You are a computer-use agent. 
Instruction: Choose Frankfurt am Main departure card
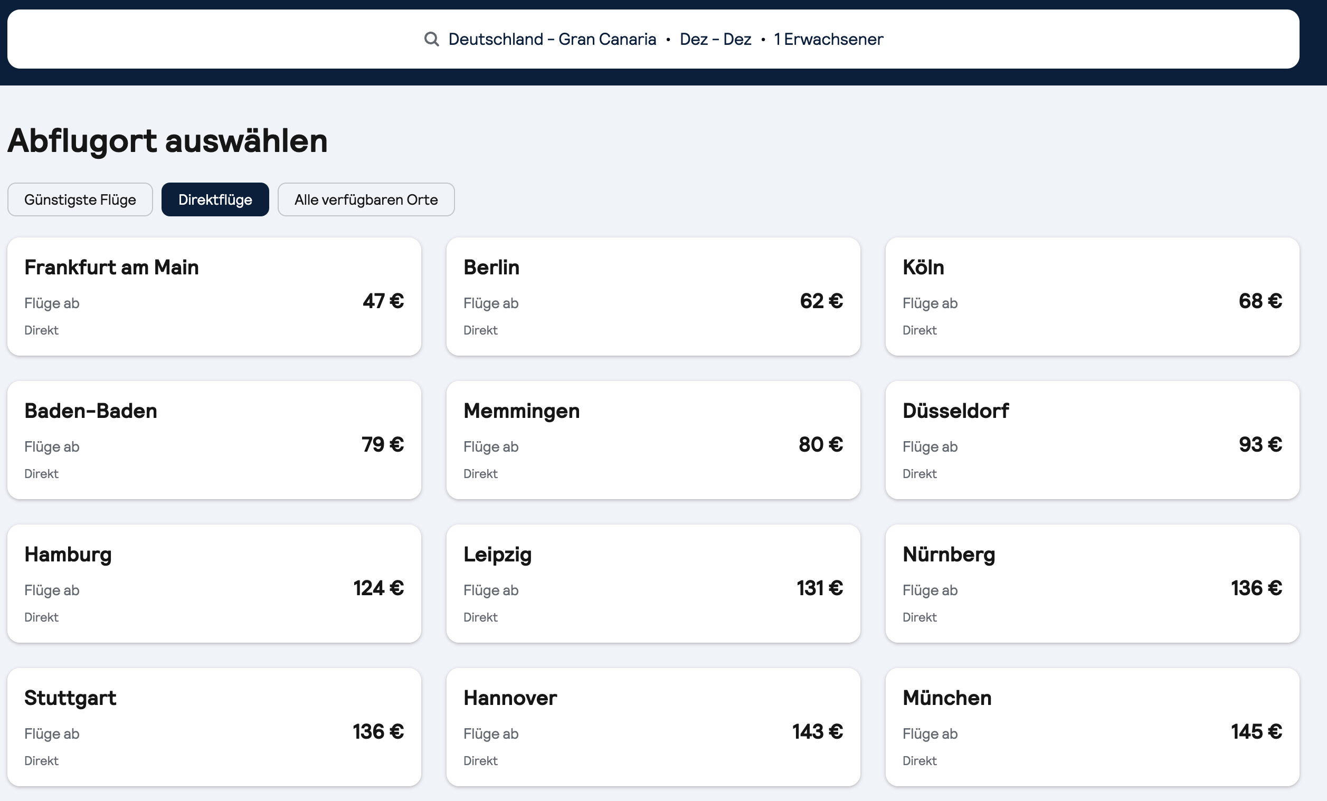click(x=214, y=296)
